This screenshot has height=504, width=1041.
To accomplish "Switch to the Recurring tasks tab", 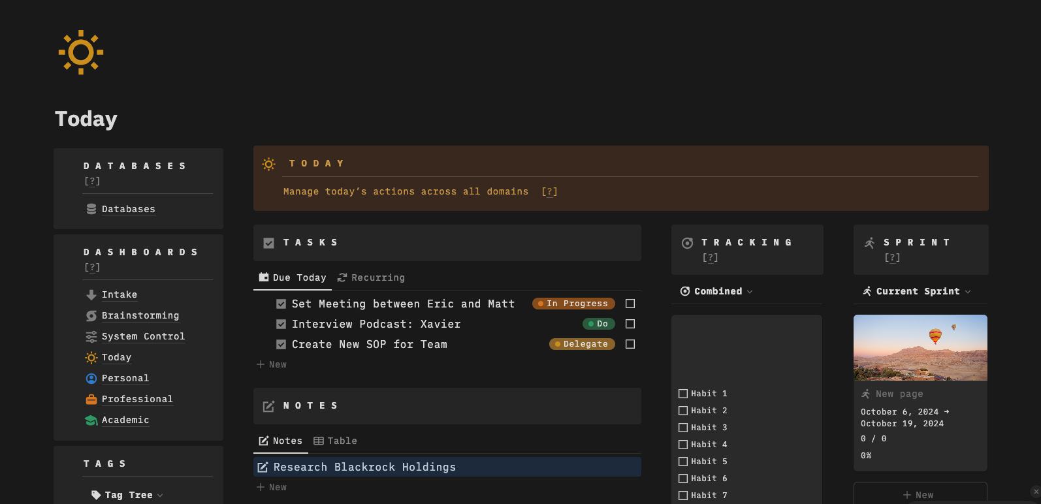I will pyautogui.click(x=371, y=277).
